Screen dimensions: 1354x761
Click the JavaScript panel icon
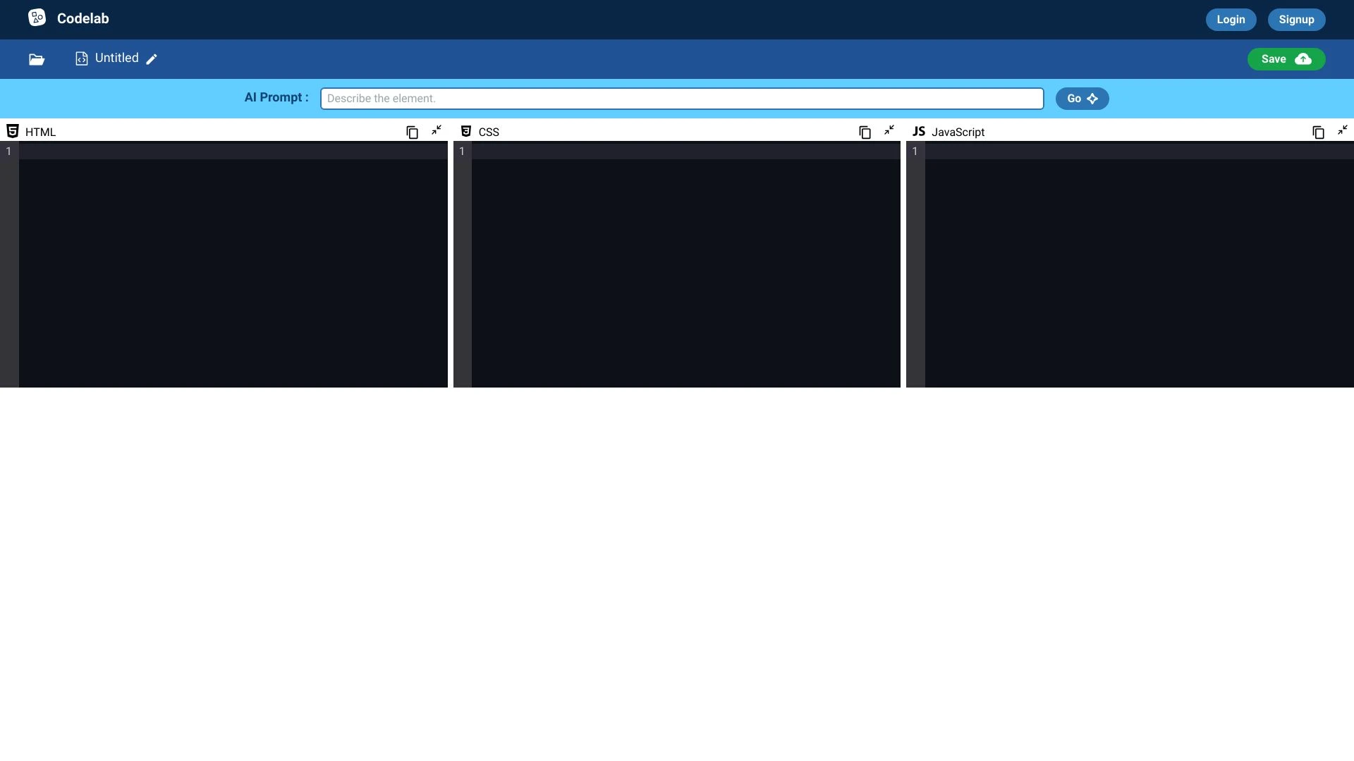[x=919, y=131]
